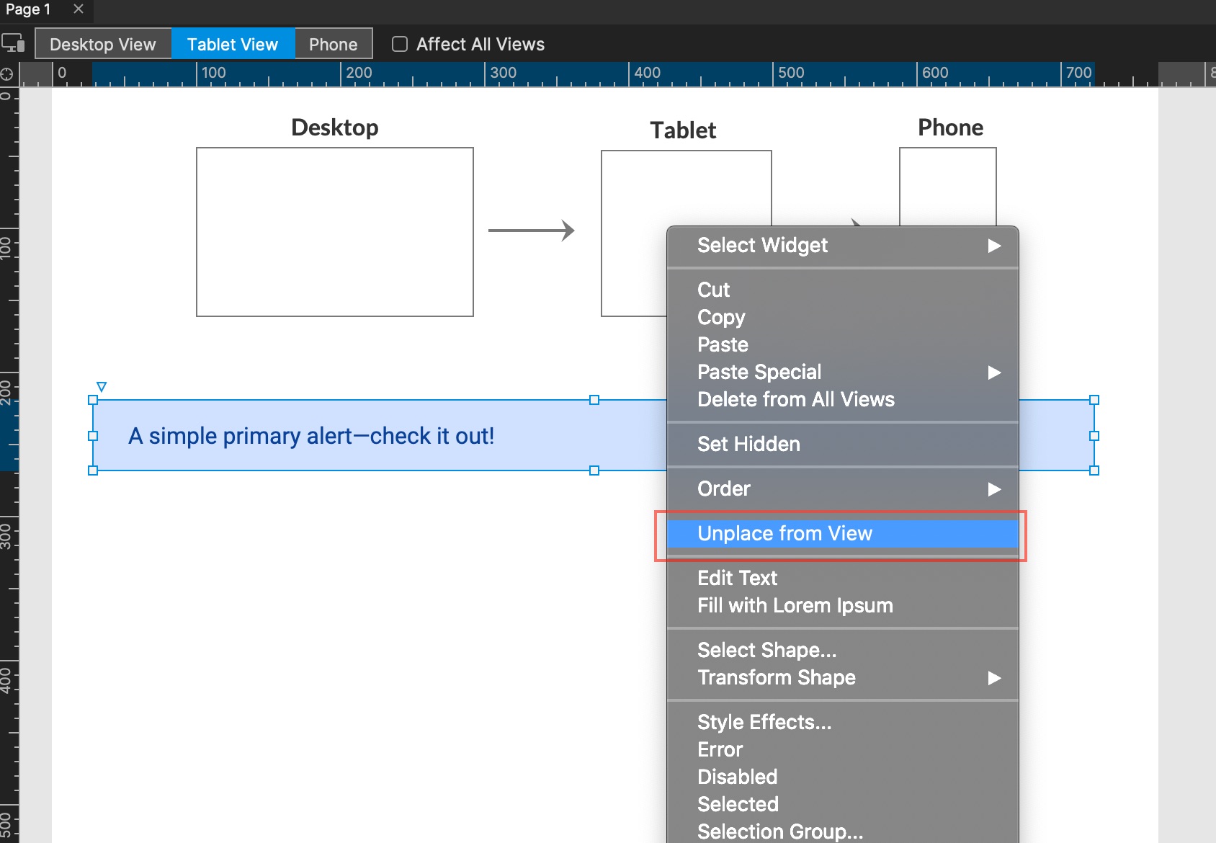Click Fill with Lorem Ipsum

pyautogui.click(x=795, y=606)
